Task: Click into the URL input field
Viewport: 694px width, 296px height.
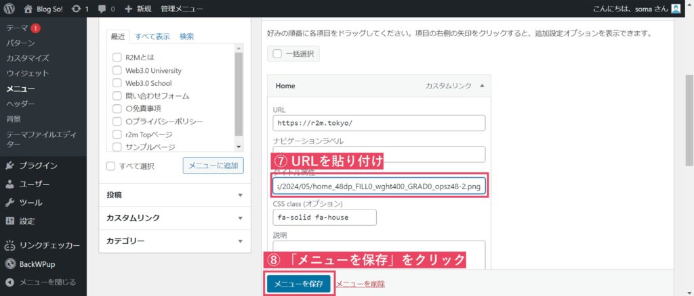Action: point(379,123)
